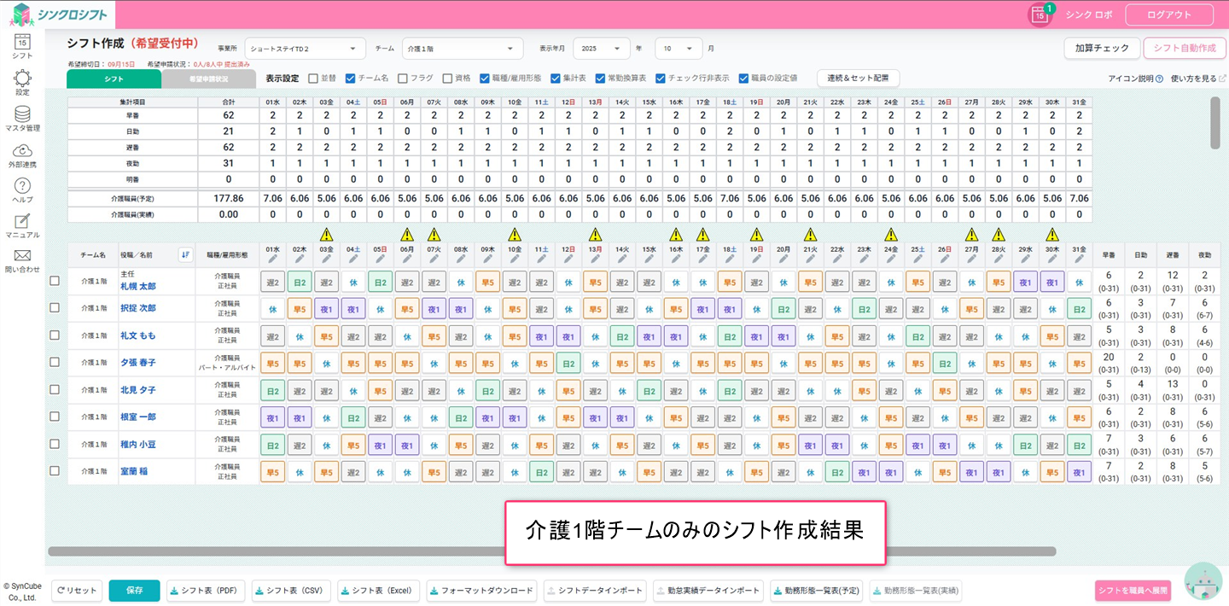
Task: Click the 保存 button
Action: (x=134, y=591)
